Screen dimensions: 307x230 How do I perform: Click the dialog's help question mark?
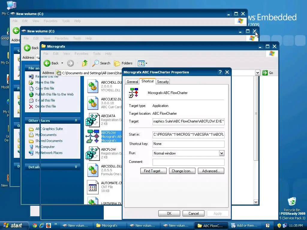tap(220, 72)
